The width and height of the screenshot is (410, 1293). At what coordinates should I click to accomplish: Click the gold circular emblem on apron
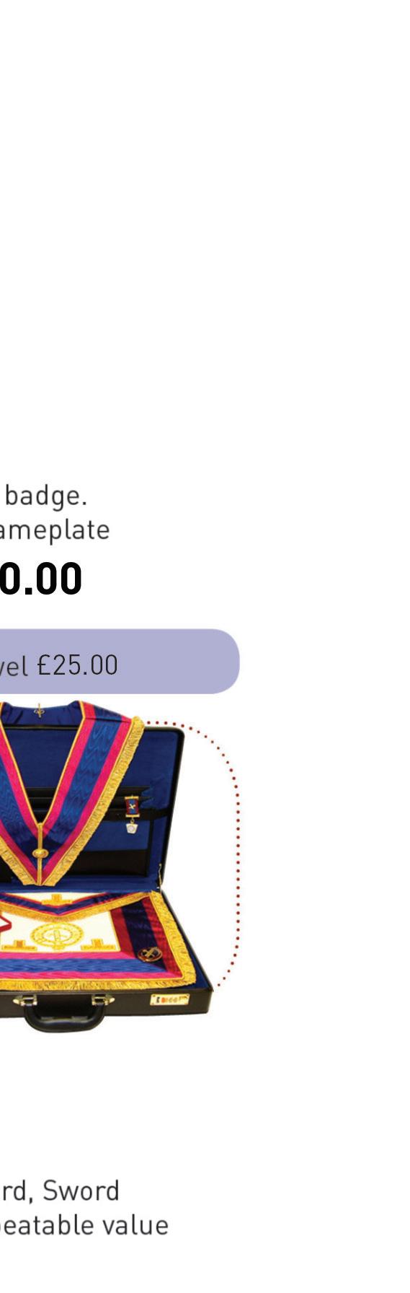point(55,935)
